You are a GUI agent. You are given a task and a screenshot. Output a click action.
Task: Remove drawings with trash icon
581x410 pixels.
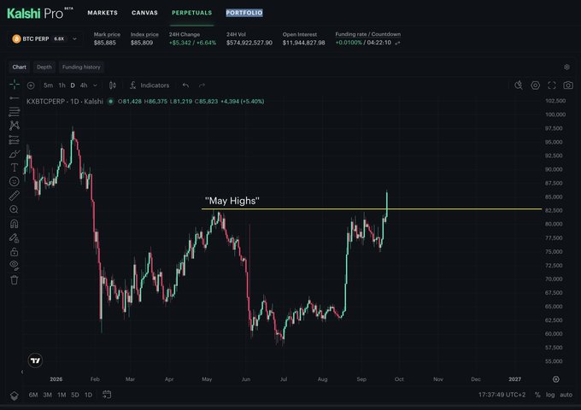pyautogui.click(x=14, y=279)
